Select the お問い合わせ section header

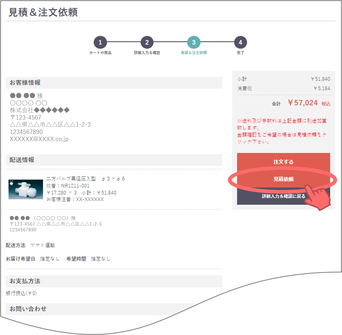click(x=28, y=309)
